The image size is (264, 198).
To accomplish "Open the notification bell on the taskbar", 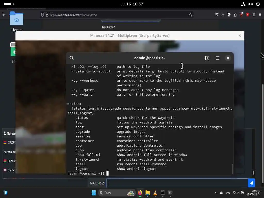I will tap(259, 193).
